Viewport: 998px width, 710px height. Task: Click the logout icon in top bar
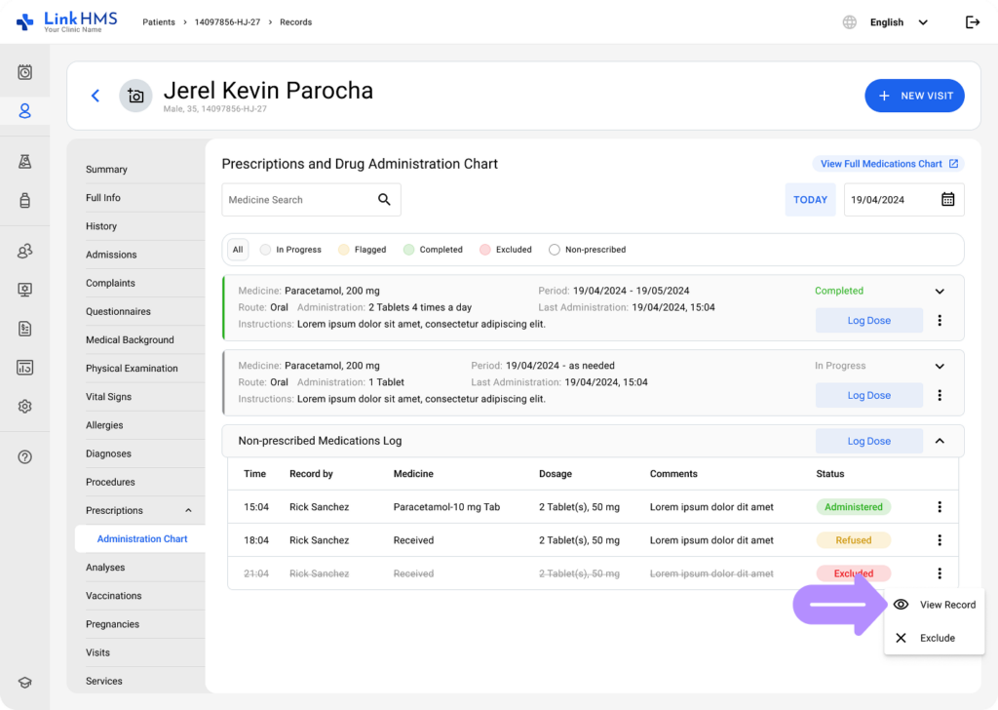click(972, 22)
